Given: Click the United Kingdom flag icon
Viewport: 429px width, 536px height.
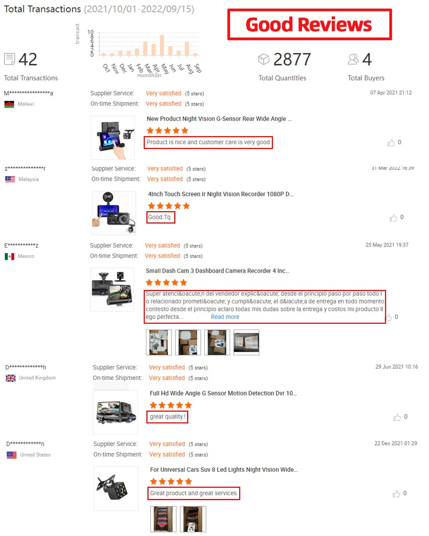Looking at the screenshot, I should click(11, 378).
